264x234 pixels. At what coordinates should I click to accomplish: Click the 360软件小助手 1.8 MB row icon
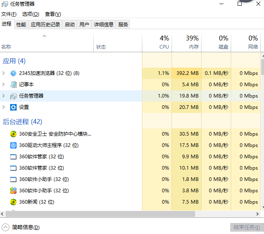tap(13, 179)
